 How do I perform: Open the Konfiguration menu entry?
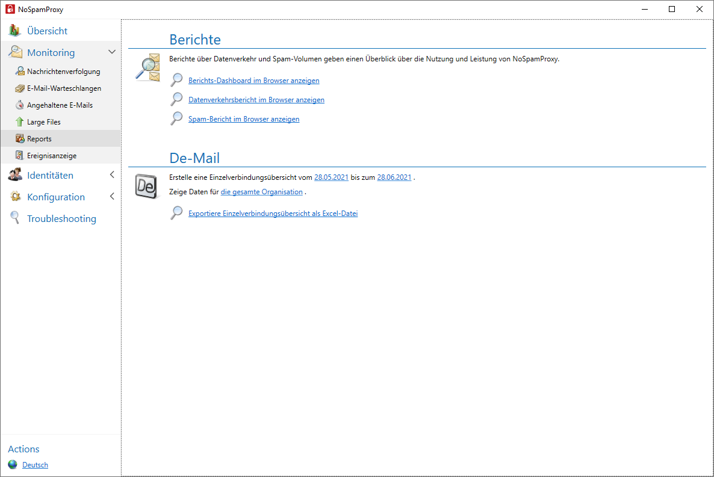[x=56, y=197]
